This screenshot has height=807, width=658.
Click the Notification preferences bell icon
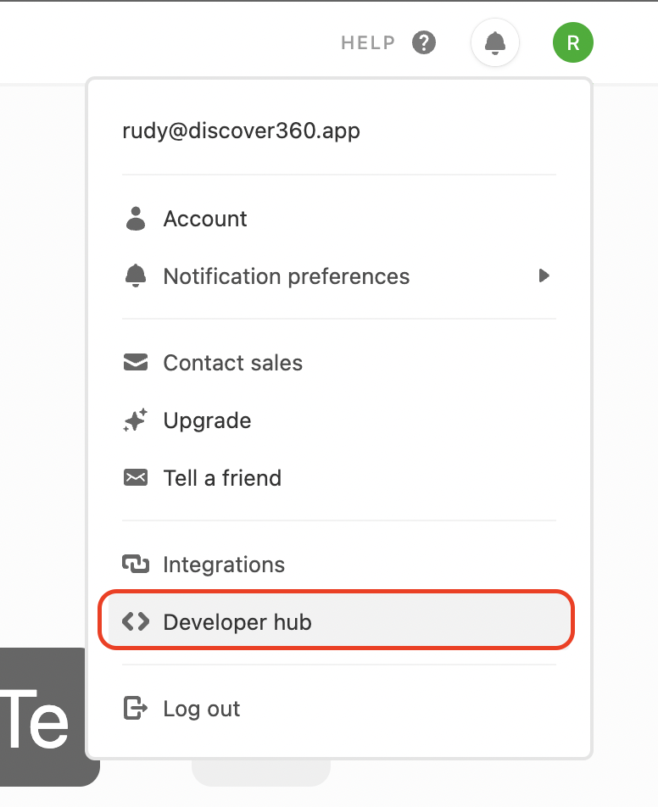tap(136, 276)
